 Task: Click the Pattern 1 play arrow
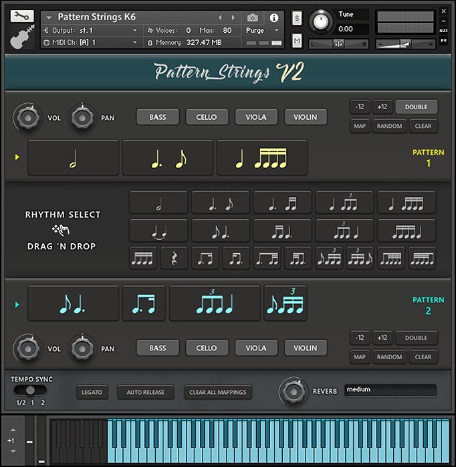pos(17,157)
